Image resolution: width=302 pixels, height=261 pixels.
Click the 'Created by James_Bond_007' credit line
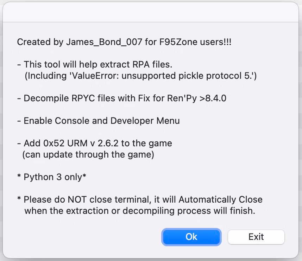[124, 42]
